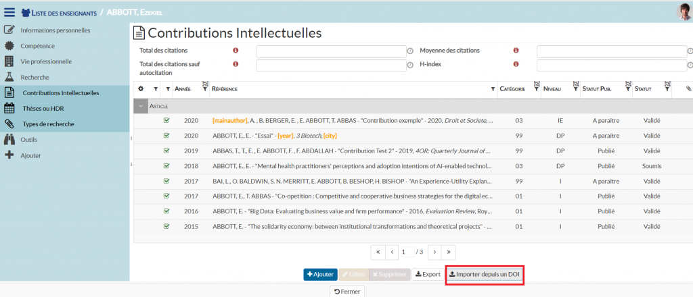Open the hamburger menu icon
This screenshot has width=693, height=297.
pos(9,12)
